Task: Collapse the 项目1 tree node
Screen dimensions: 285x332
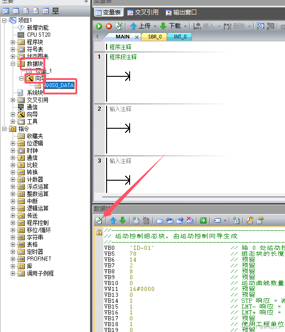Action: tap(4, 20)
